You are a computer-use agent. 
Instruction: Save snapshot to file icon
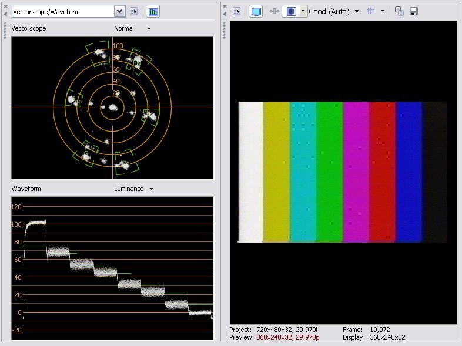[414, 11]
